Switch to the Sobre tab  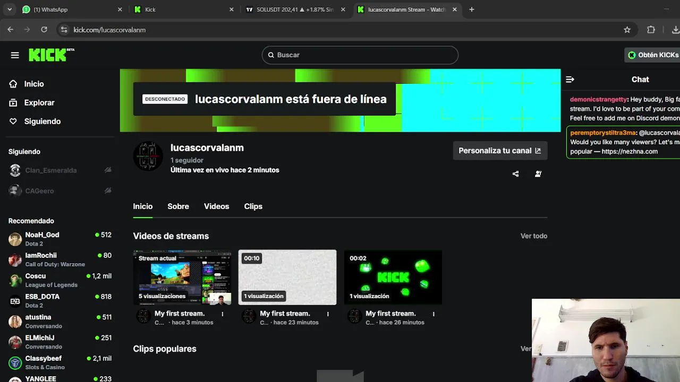[x=178, y=206]
